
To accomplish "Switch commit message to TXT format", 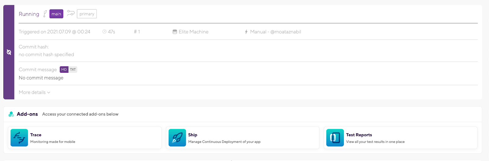I will 73,70.
